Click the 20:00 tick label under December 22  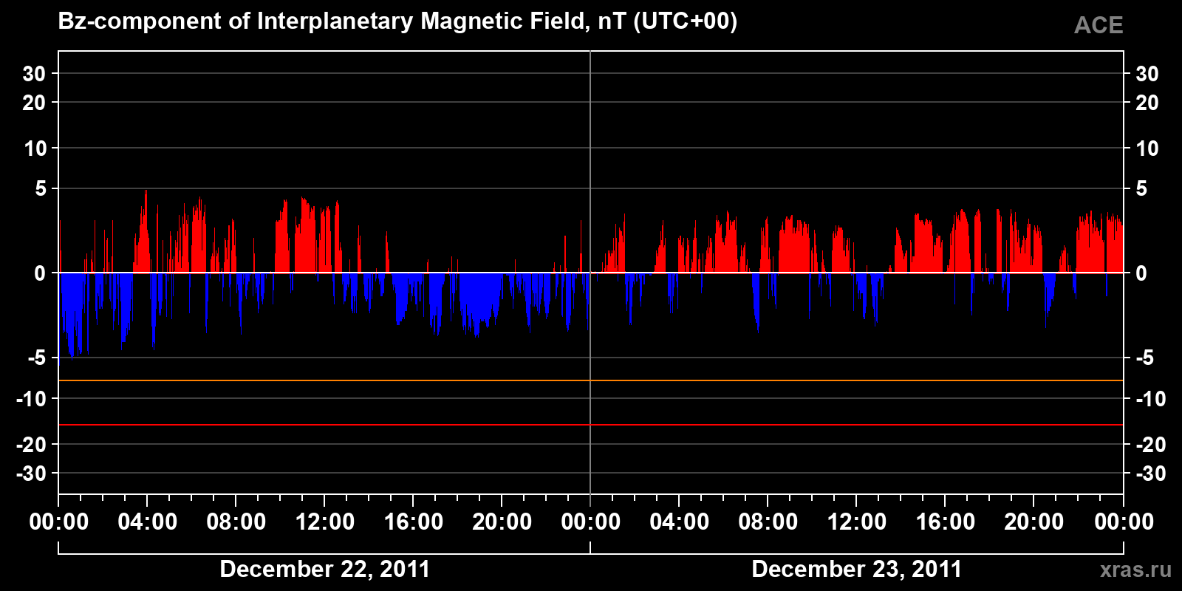[502, 522]
